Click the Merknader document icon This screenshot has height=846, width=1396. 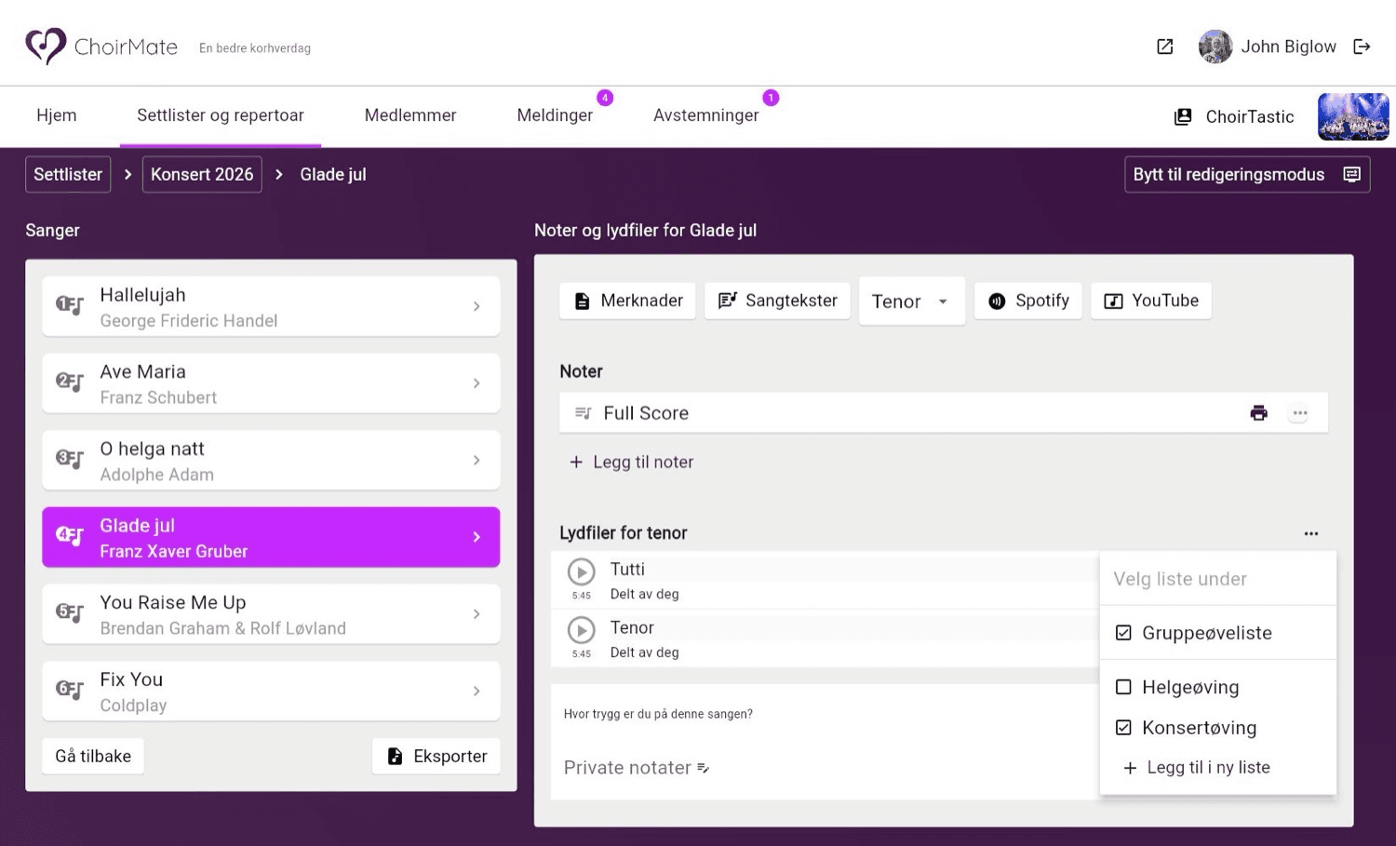[582, 301]
